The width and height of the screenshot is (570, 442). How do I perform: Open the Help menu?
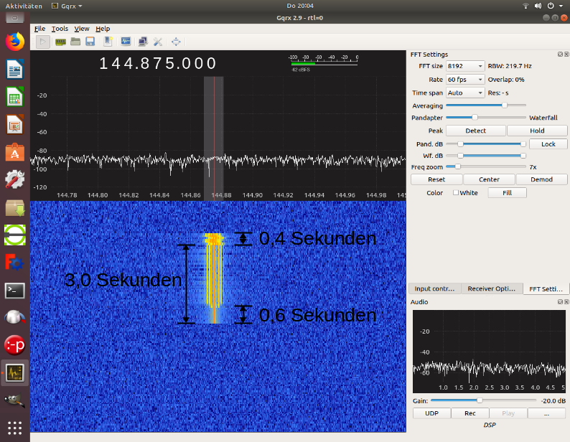point(103,29)
